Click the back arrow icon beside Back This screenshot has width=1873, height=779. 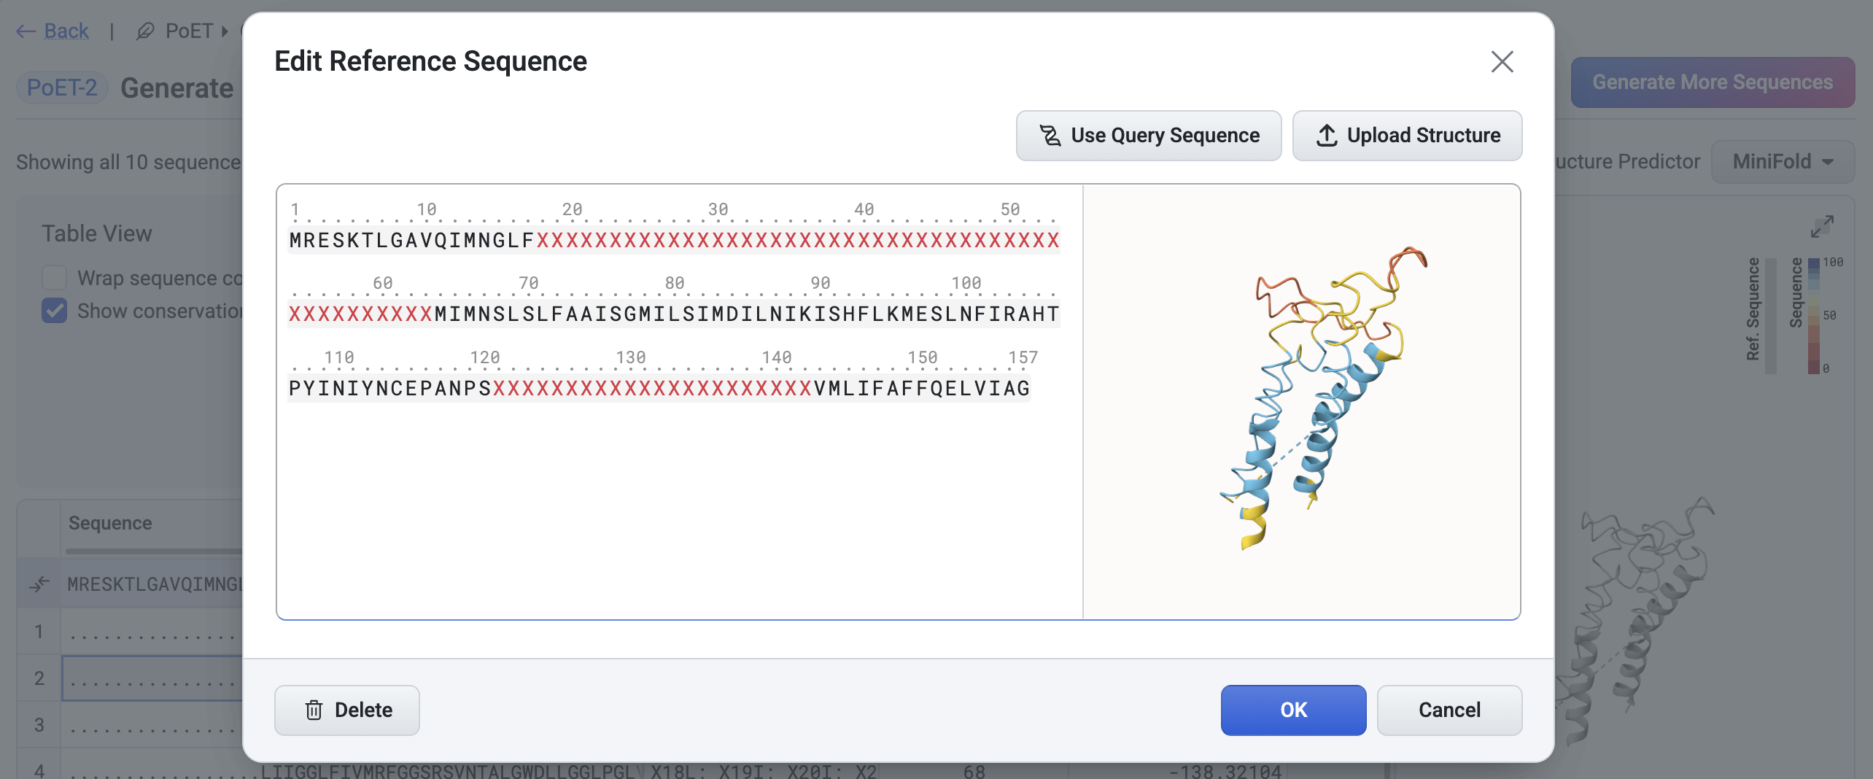26,31
